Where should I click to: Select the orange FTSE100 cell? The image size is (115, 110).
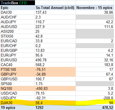(17, 69)
